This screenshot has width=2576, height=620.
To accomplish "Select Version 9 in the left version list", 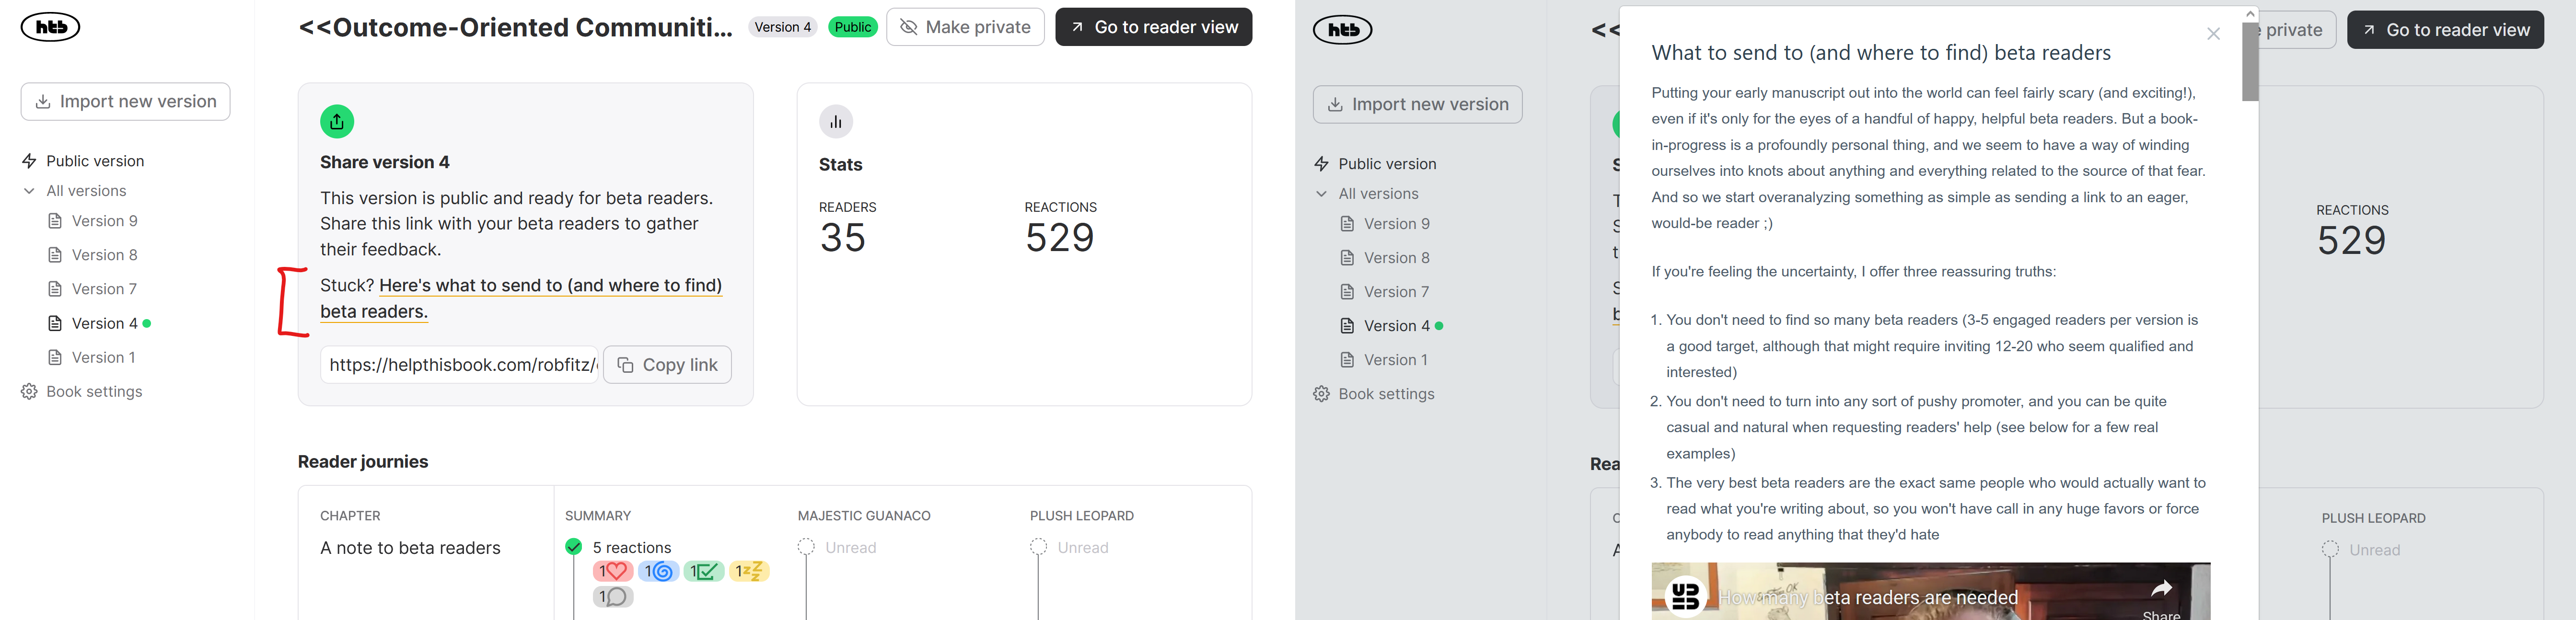I will (104, 221).
